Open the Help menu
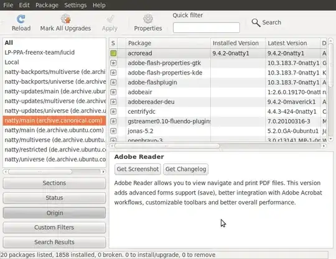336x259 pixels. (99, 5)
